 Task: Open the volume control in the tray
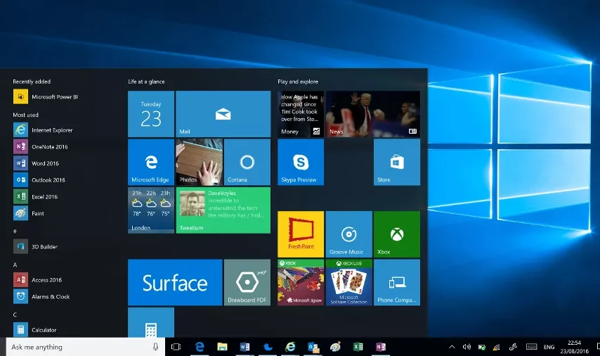pyautogui.click(x=467, y=347)
